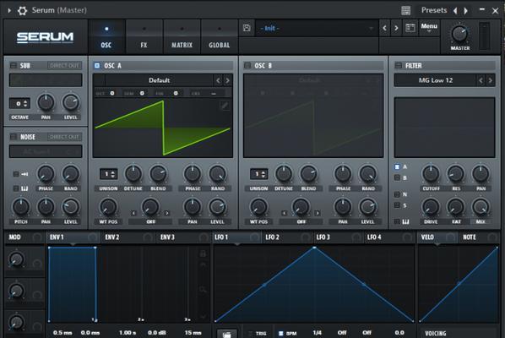The height and width of the screenshot is (338, 505).
Task: Click the noise keytrack piano icon
Action: pyautogui.click(x=24, y=188)
